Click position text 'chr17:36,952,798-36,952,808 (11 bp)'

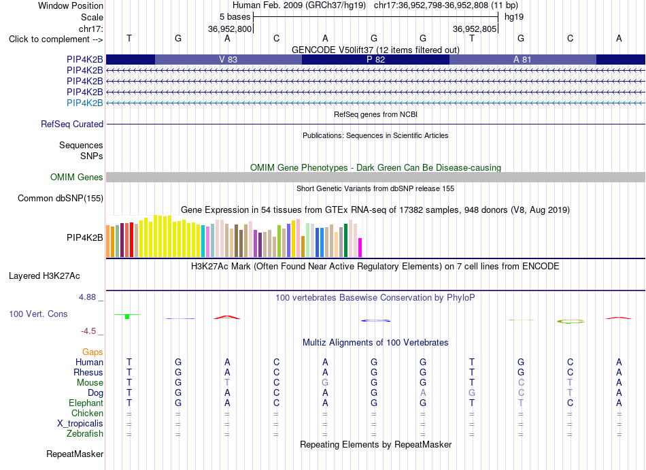pos(446,5)
